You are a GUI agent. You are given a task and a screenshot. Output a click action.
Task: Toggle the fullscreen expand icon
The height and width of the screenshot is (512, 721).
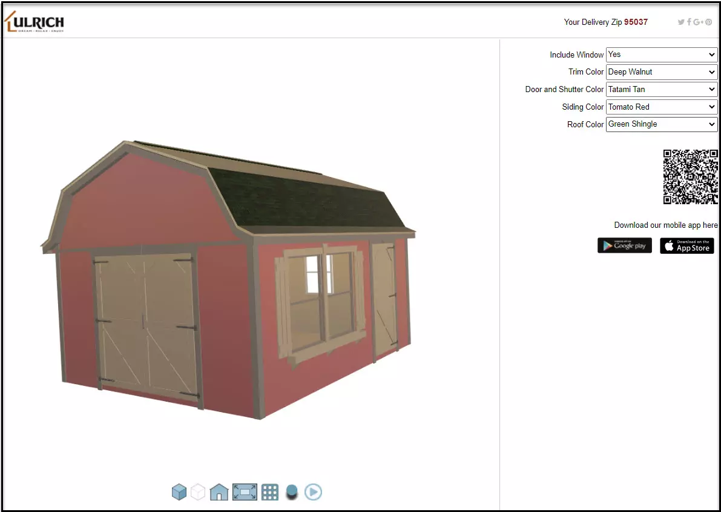point(245,491)
